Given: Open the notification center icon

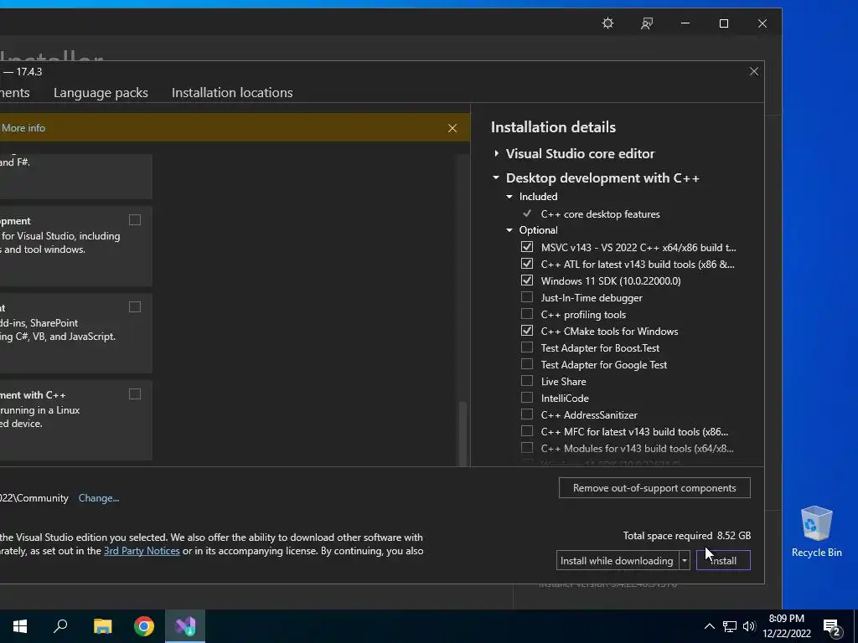Looking at the screenshot, I should 831,627.
